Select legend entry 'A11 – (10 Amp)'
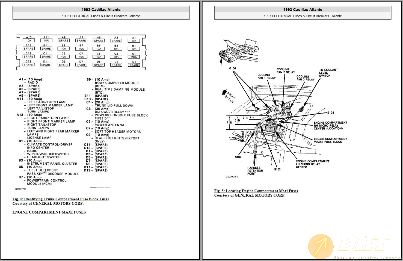This screenshot has height=261, width=403. [x=29, y=99]
